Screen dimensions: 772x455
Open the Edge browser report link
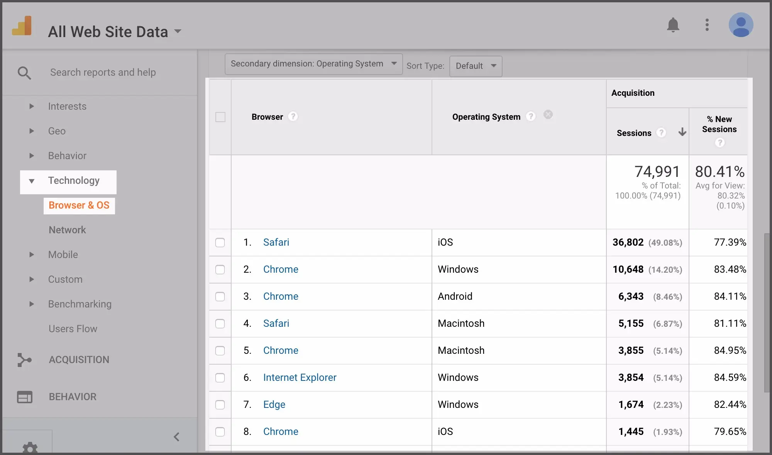(x=274, y=404)
